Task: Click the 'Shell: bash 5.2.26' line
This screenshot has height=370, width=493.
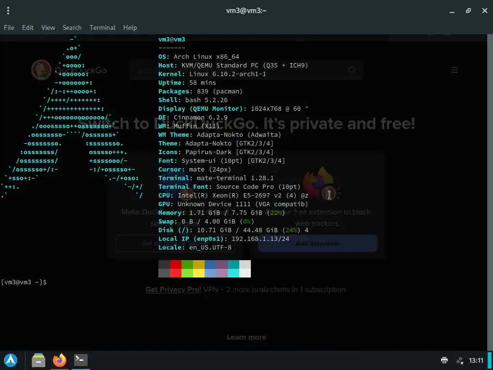Action: pyautogui.click(x=193, y=100)
